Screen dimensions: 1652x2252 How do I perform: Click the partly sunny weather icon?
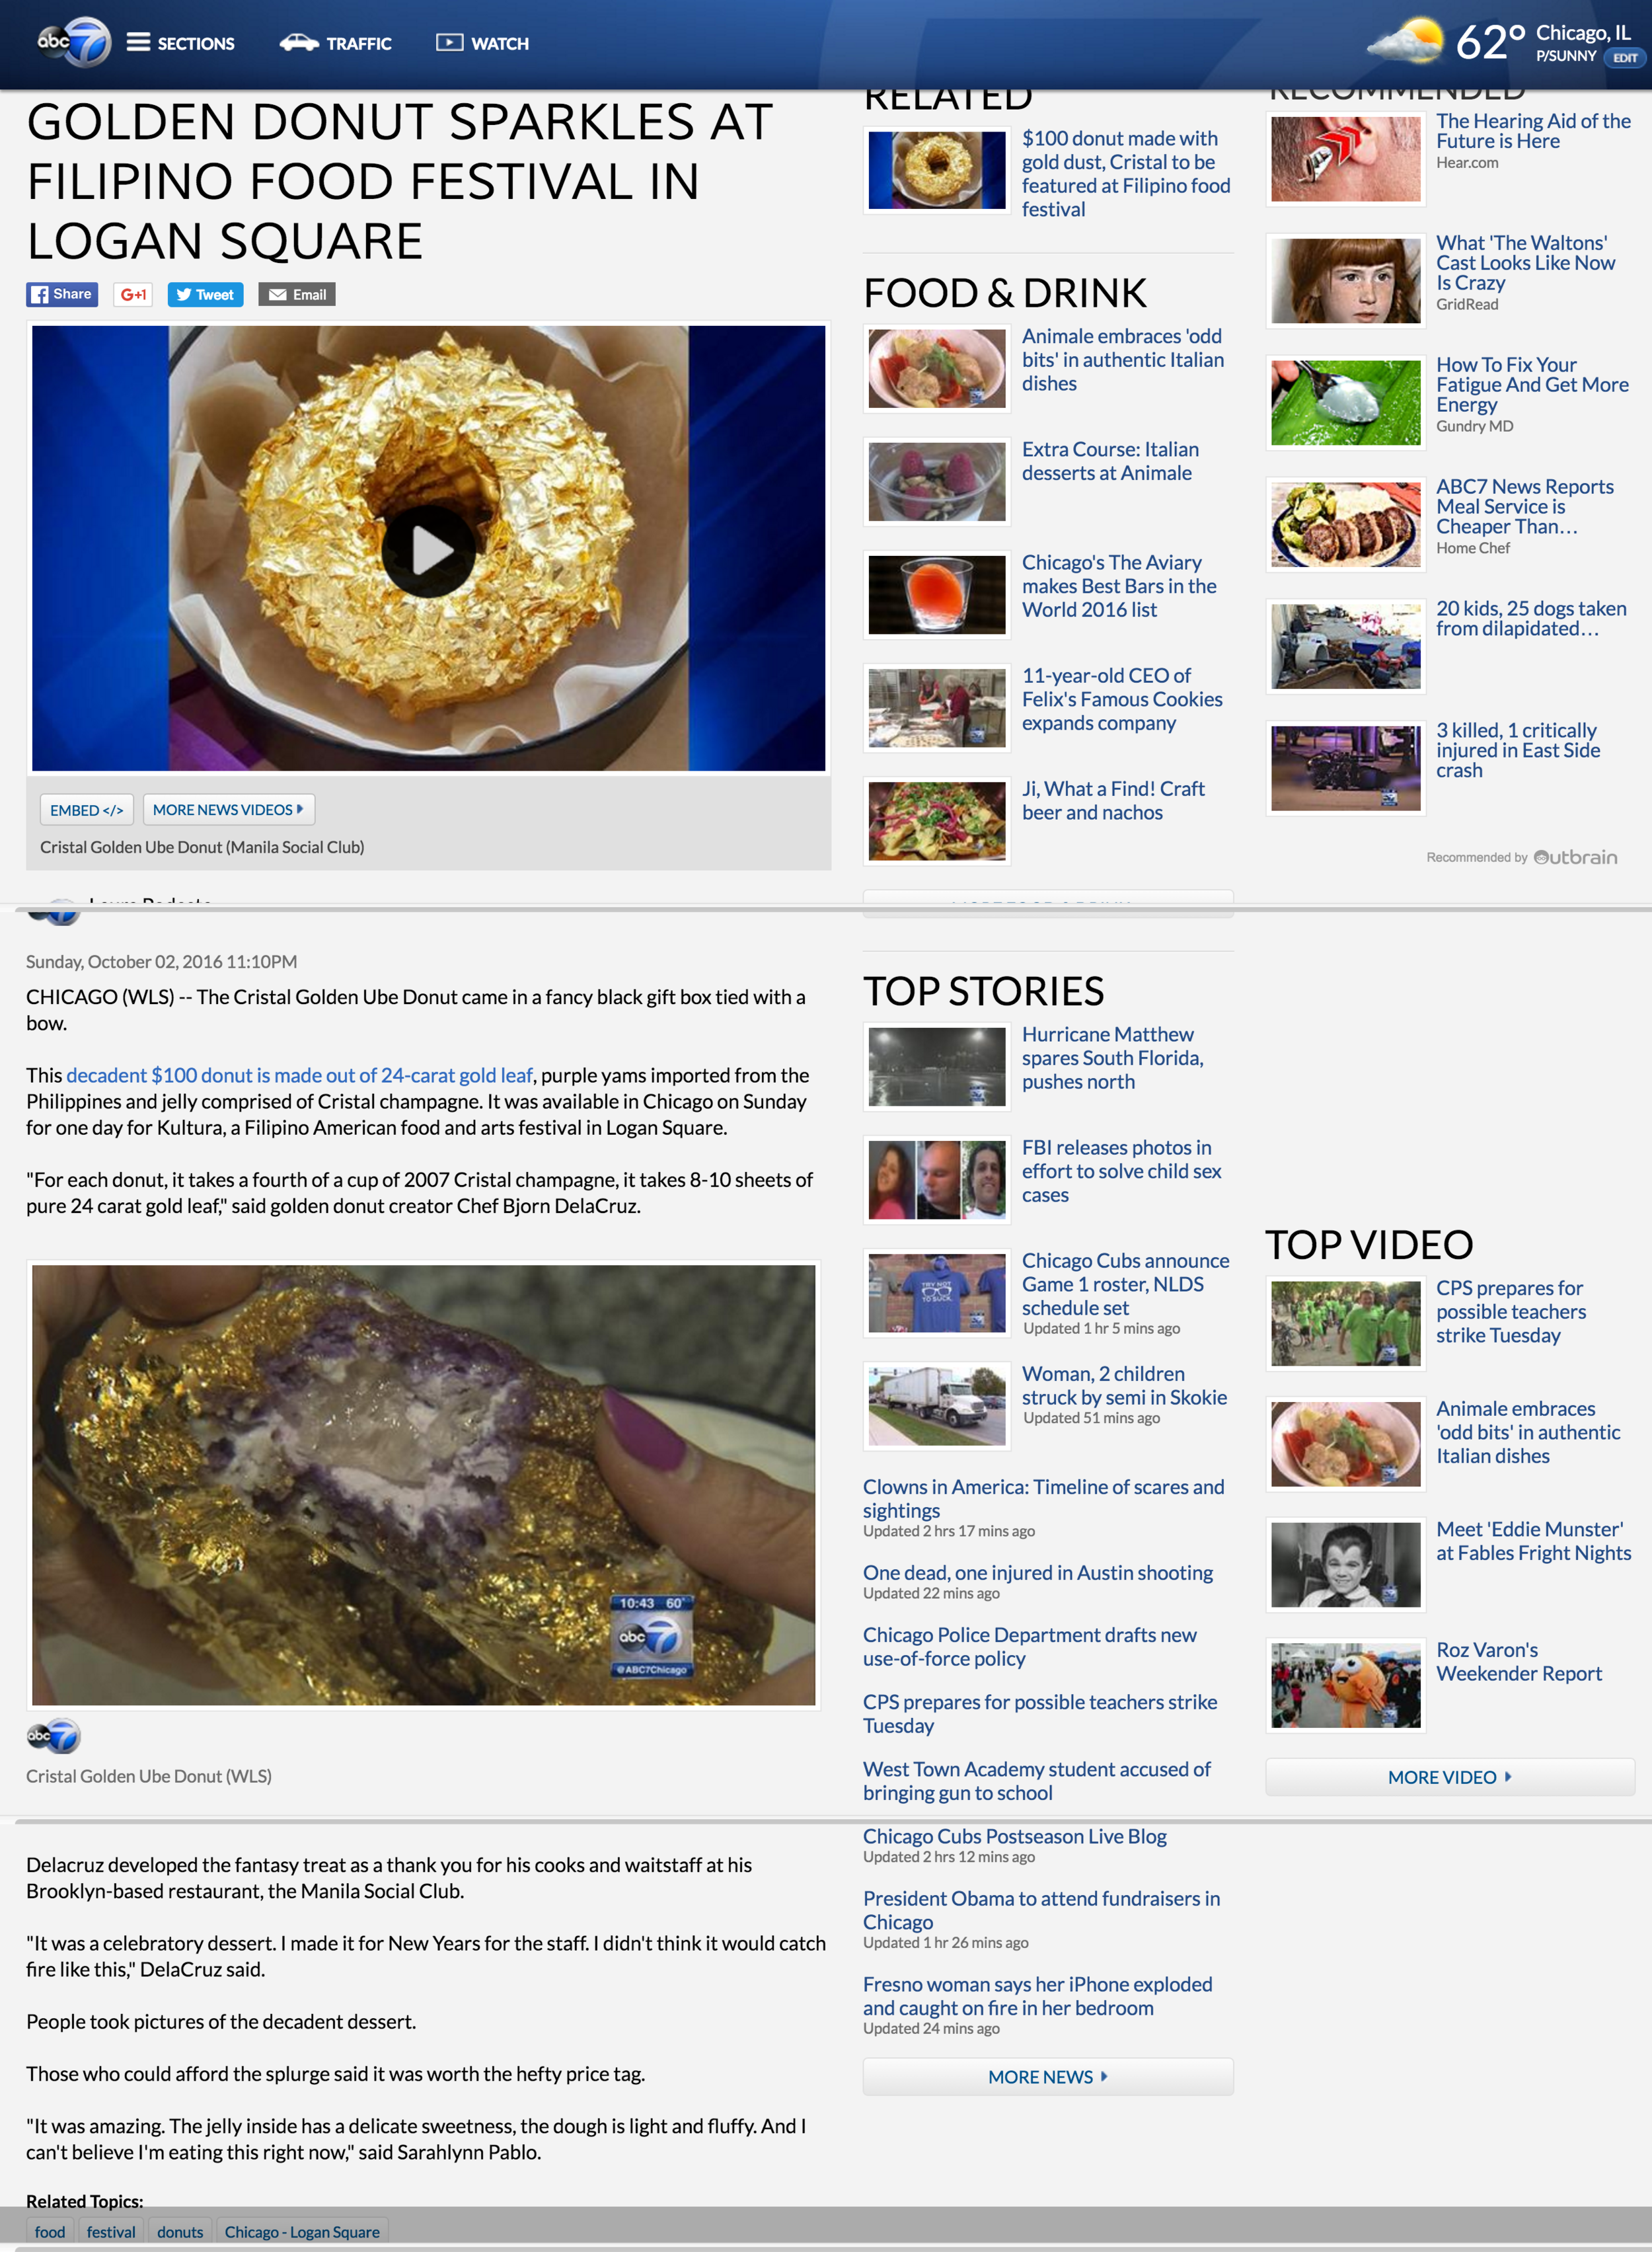coord(1406,42)
